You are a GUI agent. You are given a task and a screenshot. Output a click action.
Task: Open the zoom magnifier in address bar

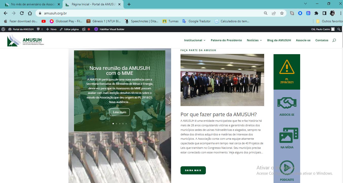point(266,13)
